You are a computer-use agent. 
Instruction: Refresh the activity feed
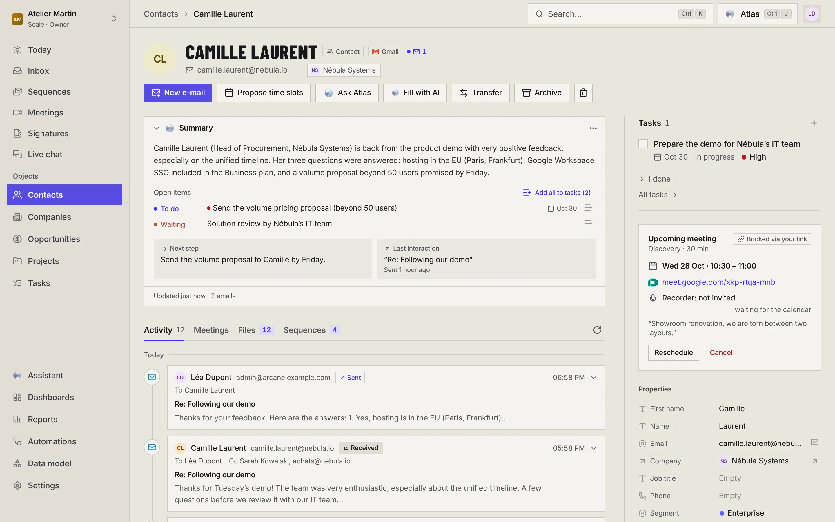coord(597,330)
